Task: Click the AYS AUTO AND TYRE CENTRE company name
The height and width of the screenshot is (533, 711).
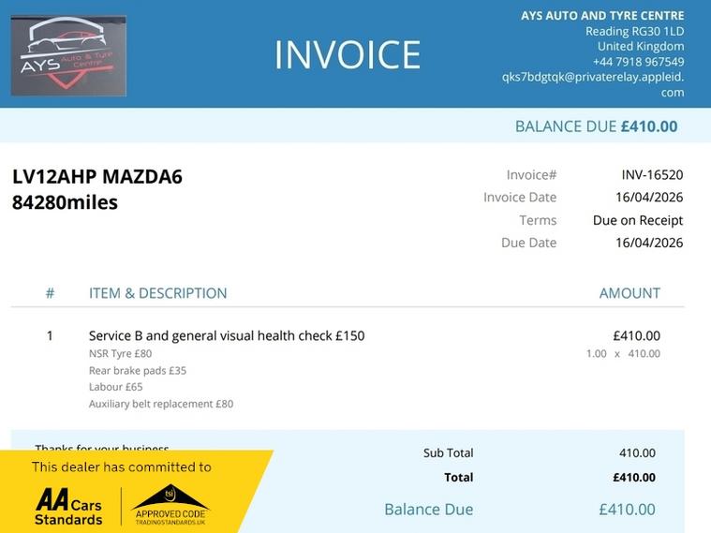Action: 602,16
